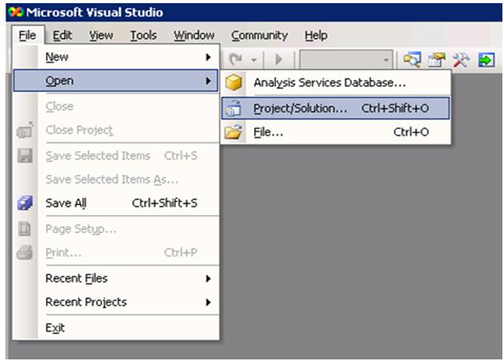This screenshot has height=361, width=504.
Task: Click the green arrow toolbar icon
Action: pyautogui.click(x=486, y=60)
